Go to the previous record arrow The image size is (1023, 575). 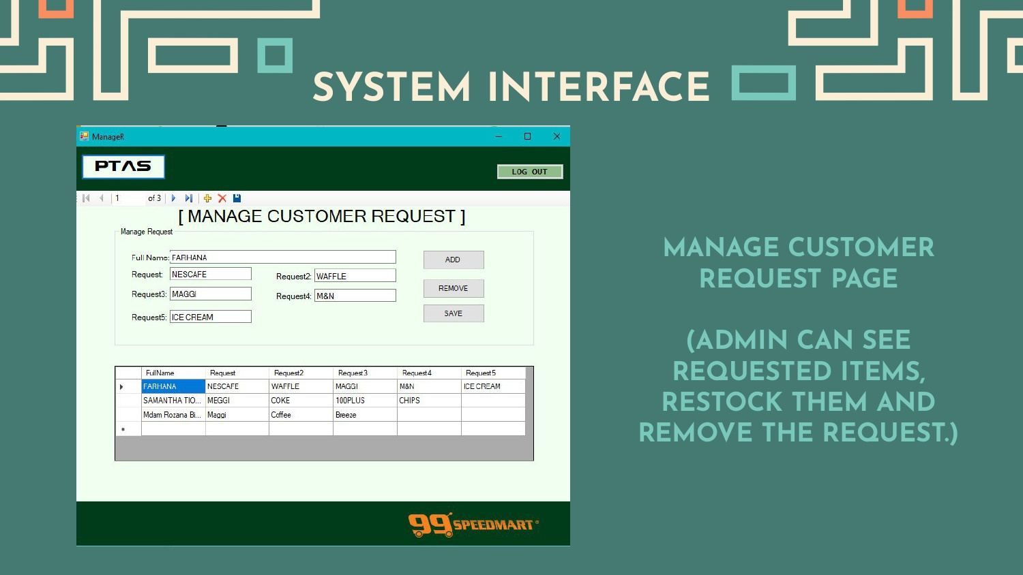tap(102, 198)
